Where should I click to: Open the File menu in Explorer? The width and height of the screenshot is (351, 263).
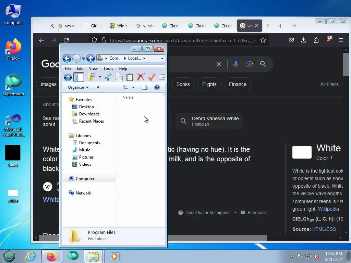point(68,68)
